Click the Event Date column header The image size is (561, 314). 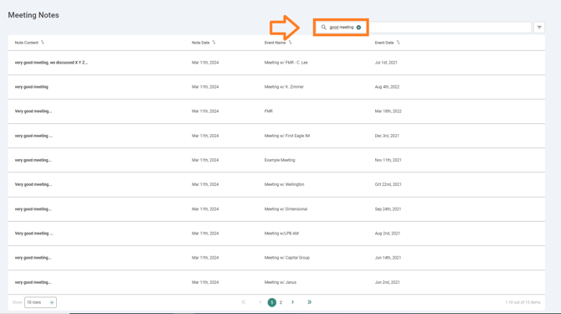tap(383, 43)
